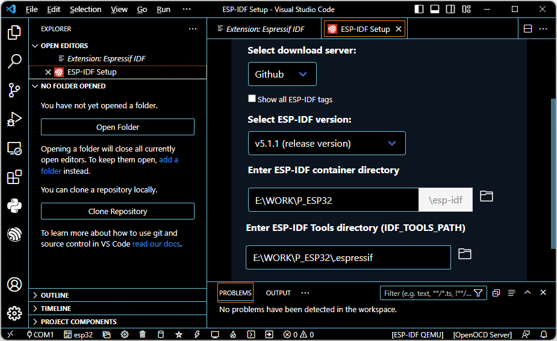Viewport: 557px width, 341px height.
Task: Open editor more actions ellipsis
Action: 543,29
